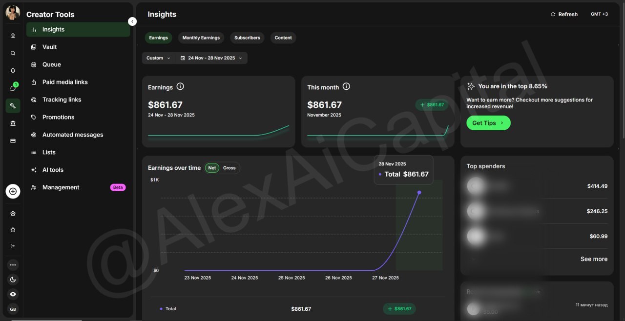Image resolution: width=625 pixels, height=321 pixels.
Task: Open the 24 Nov - 28 Nov 2025 date picker
Action: click(211, 58)
